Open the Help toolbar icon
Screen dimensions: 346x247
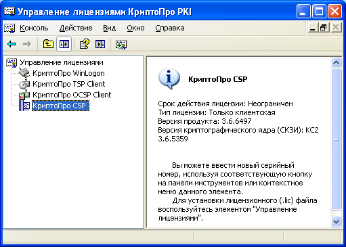tap(85, 44)
